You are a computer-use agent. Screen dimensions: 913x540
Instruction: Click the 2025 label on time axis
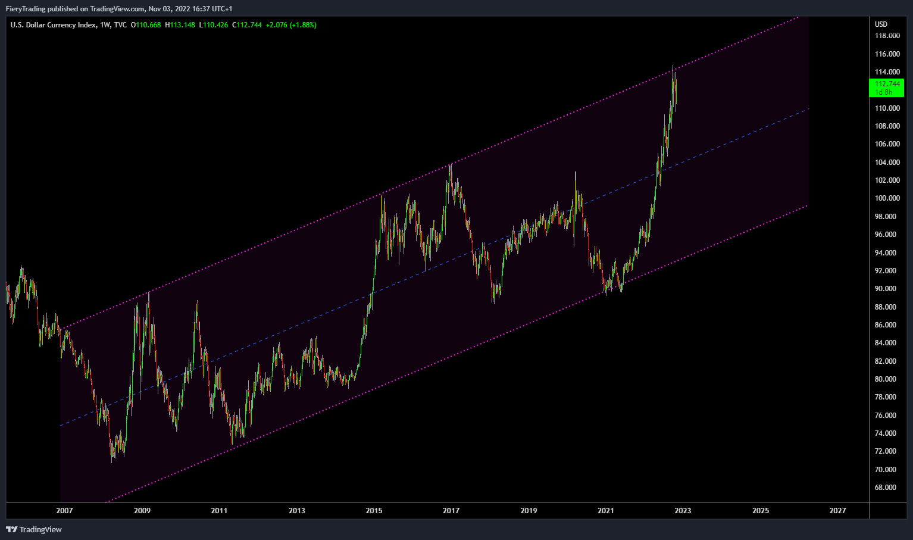pyautogui.click(x=761, y=511)
